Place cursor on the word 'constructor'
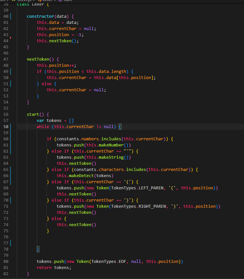 click(x=40, y=16)
